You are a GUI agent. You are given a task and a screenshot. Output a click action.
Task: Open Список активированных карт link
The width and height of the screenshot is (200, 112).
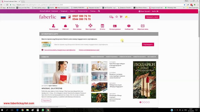click(x=89, y=50)
